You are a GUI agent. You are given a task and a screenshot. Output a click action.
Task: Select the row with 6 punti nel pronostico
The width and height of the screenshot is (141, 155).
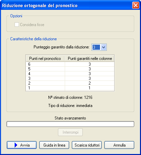(x=70, y=64)
